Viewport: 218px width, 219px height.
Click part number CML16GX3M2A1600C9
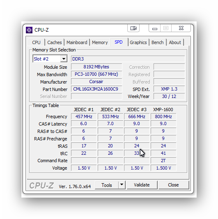click(96, 89)
